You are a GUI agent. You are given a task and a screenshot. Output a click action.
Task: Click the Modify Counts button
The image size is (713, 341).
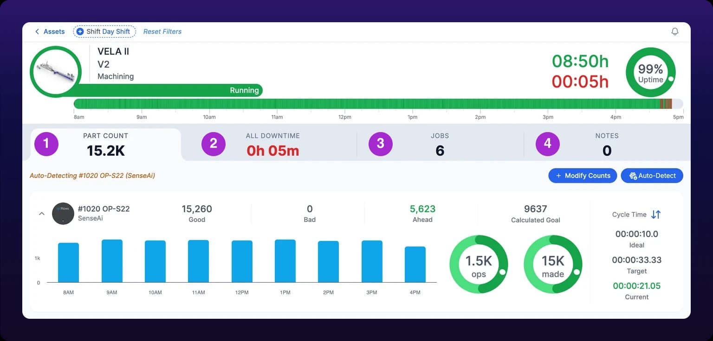(583, 176)
